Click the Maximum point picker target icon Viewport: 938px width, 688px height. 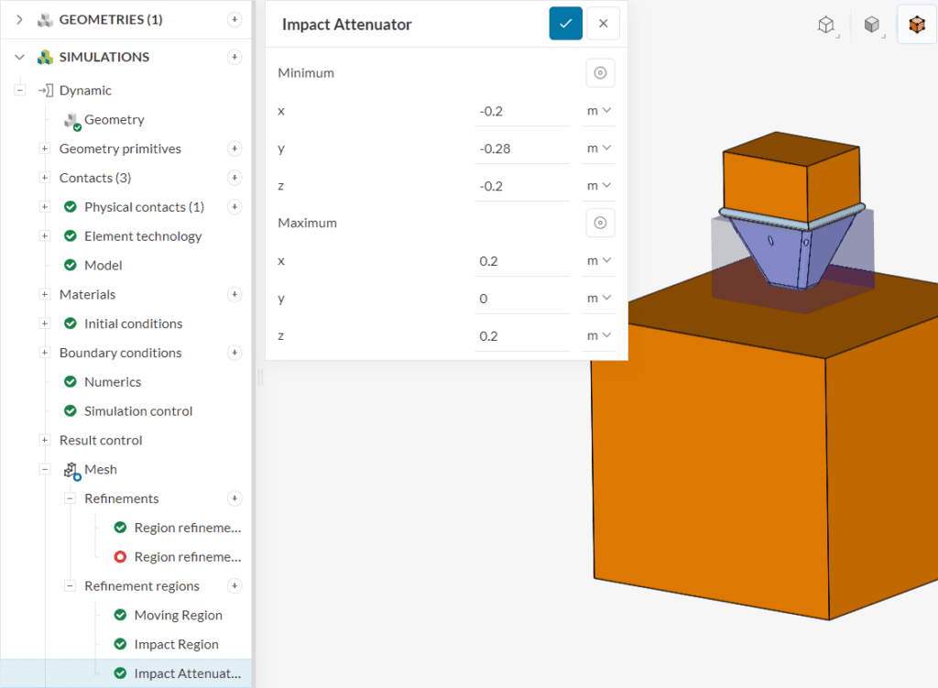coord(600,223)
